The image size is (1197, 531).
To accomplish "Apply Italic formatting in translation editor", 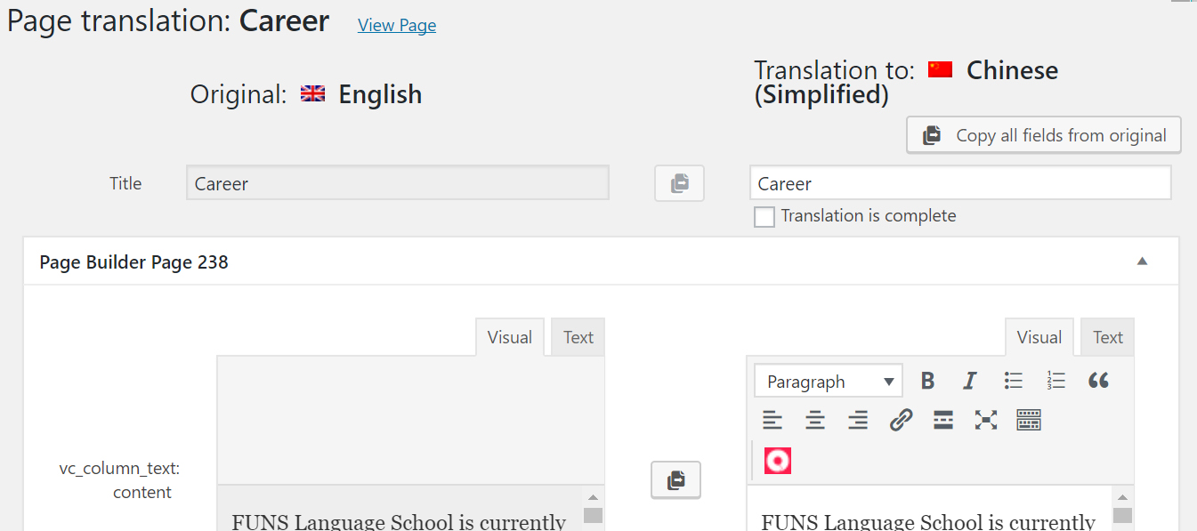I will (970, 382).
